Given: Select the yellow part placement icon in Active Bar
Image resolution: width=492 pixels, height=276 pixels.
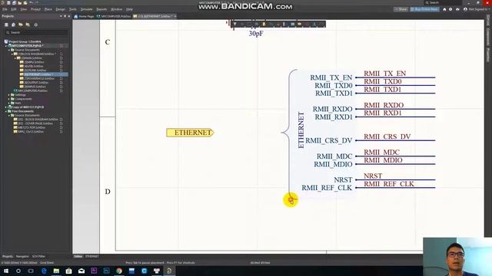Looking at the screenshot, I should click(264, 24).
